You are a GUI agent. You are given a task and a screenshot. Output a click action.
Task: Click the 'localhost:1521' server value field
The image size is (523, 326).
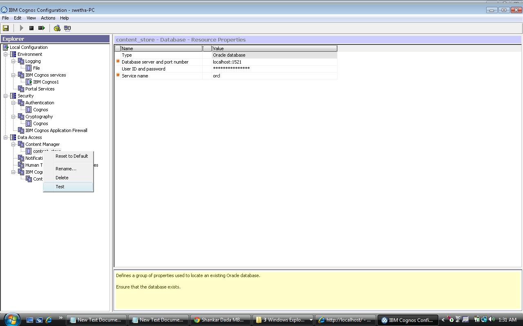(274, 62)
